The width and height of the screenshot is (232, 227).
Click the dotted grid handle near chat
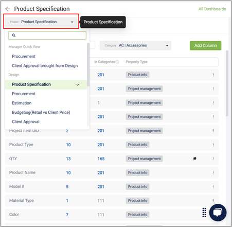tap(204, 213)
